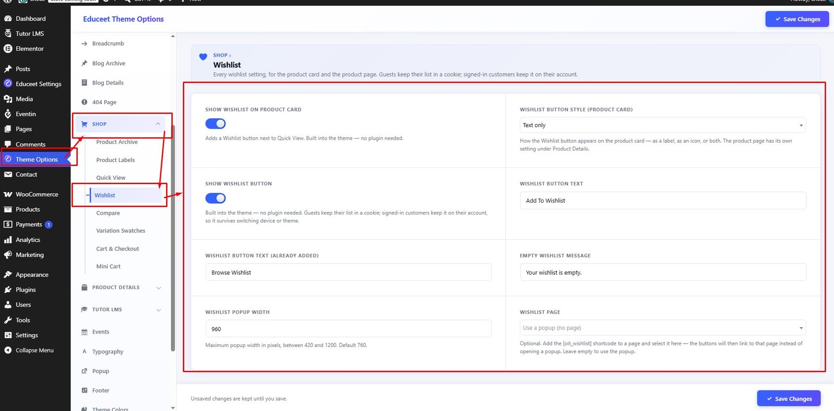Image resolution: width=834 pixels, height=411 pixels.
Task: Click the Blog Archive pin icon
Action: click(x=84, y=63)
